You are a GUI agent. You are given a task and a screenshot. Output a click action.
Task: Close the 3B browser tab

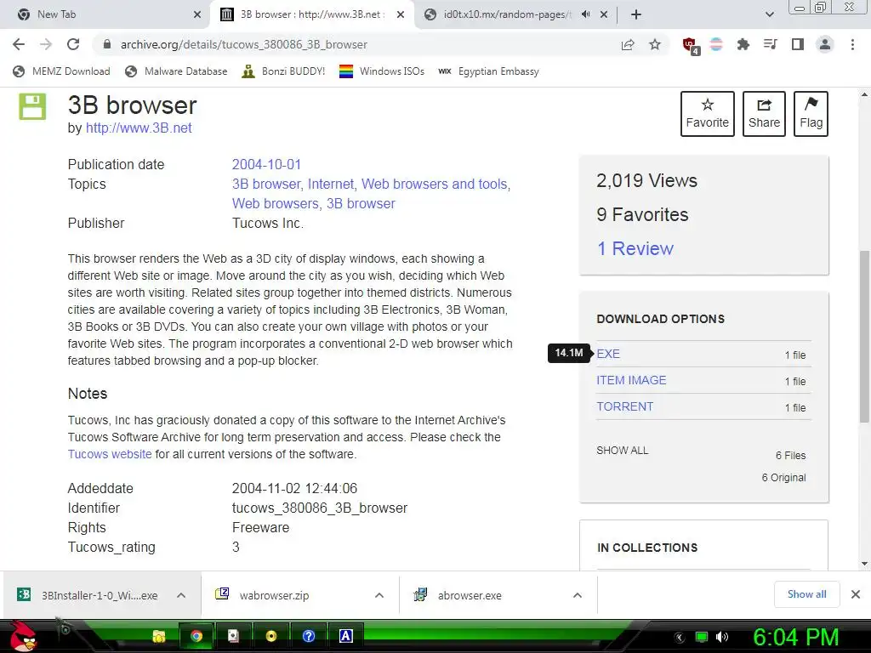401,14
